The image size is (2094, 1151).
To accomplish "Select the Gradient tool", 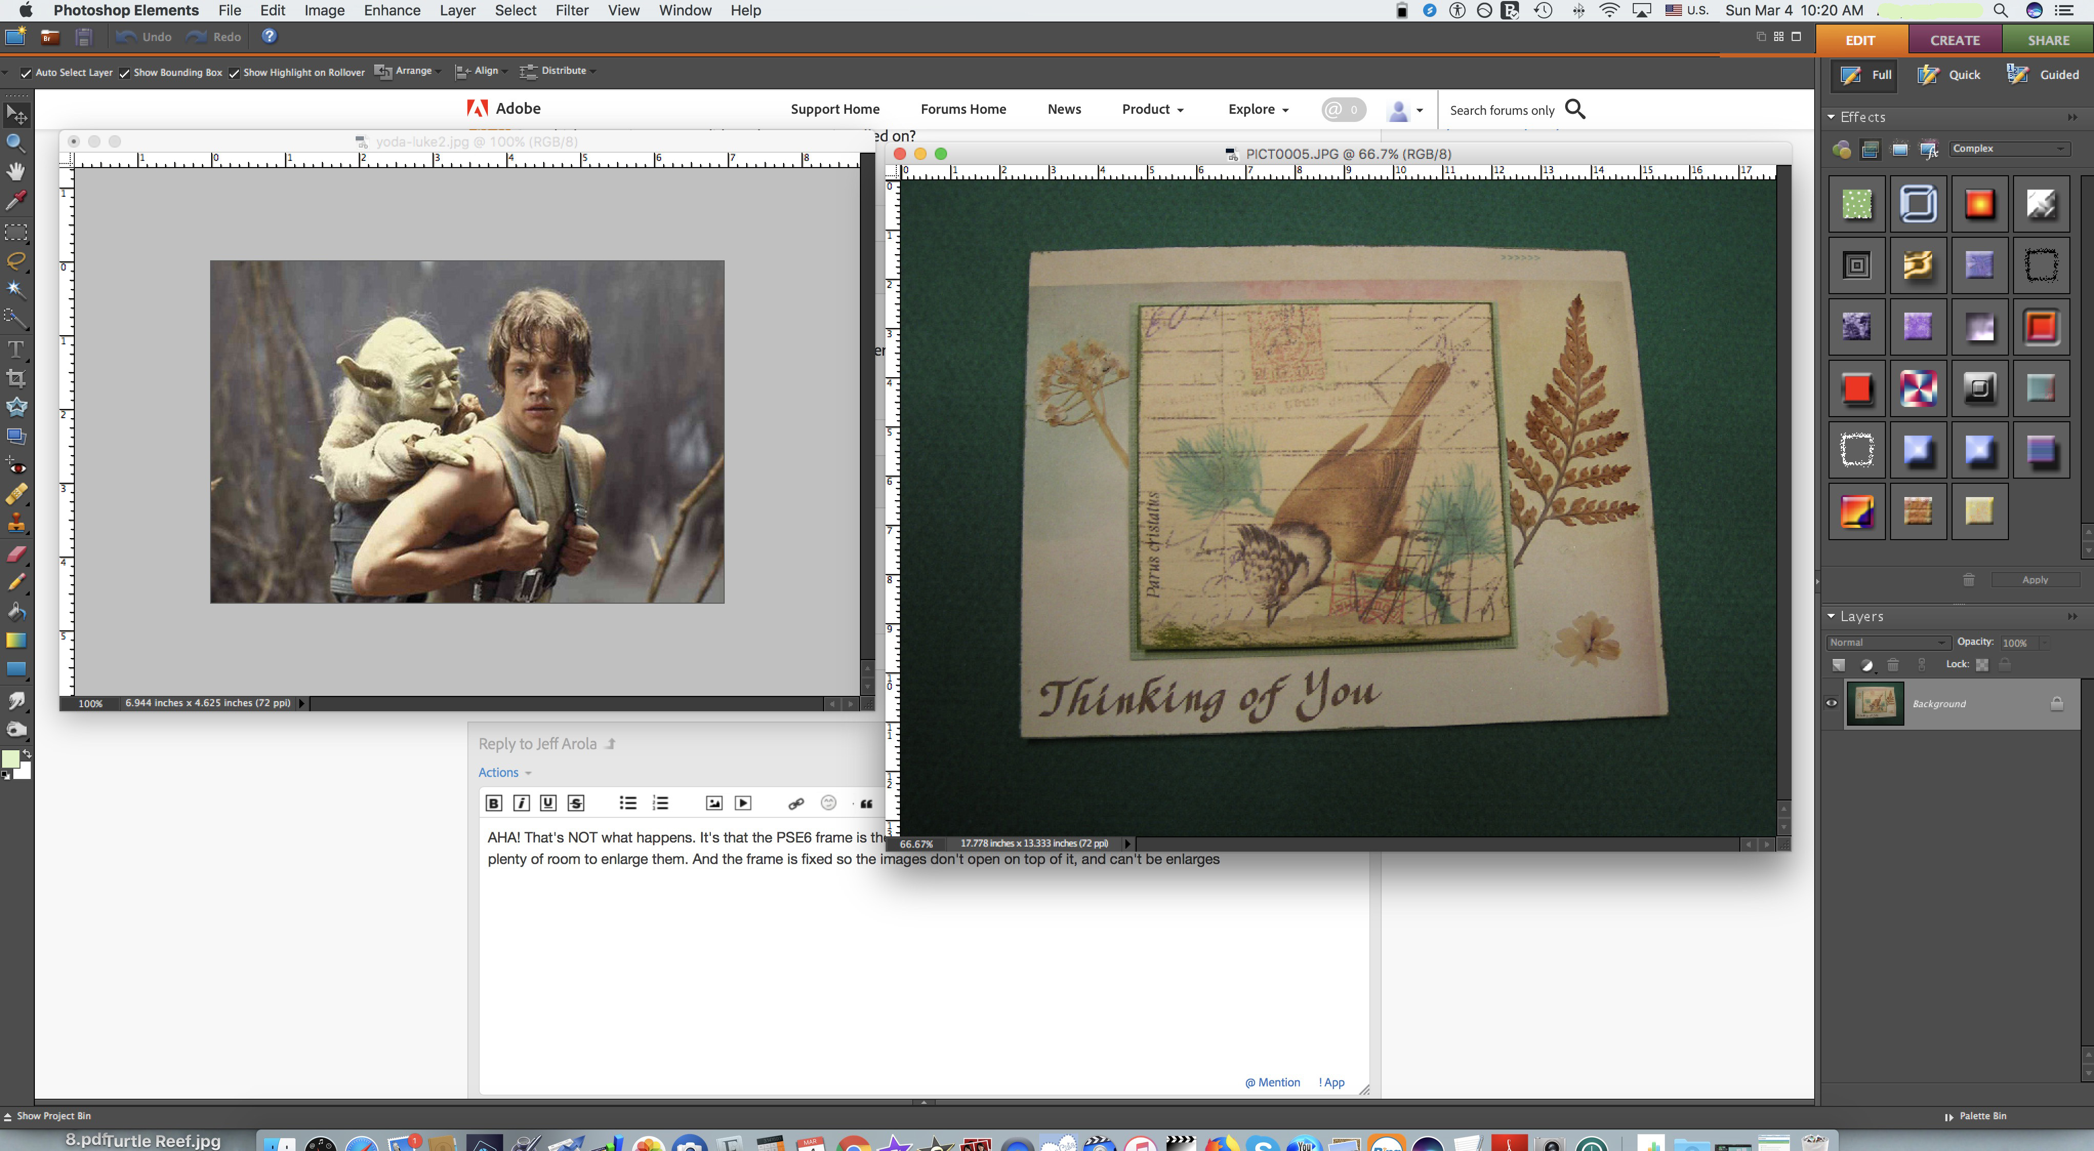I will (16, 641).
